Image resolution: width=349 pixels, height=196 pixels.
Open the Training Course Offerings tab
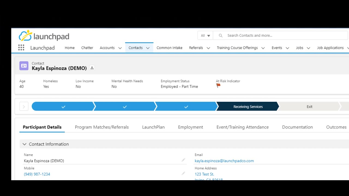237,48
